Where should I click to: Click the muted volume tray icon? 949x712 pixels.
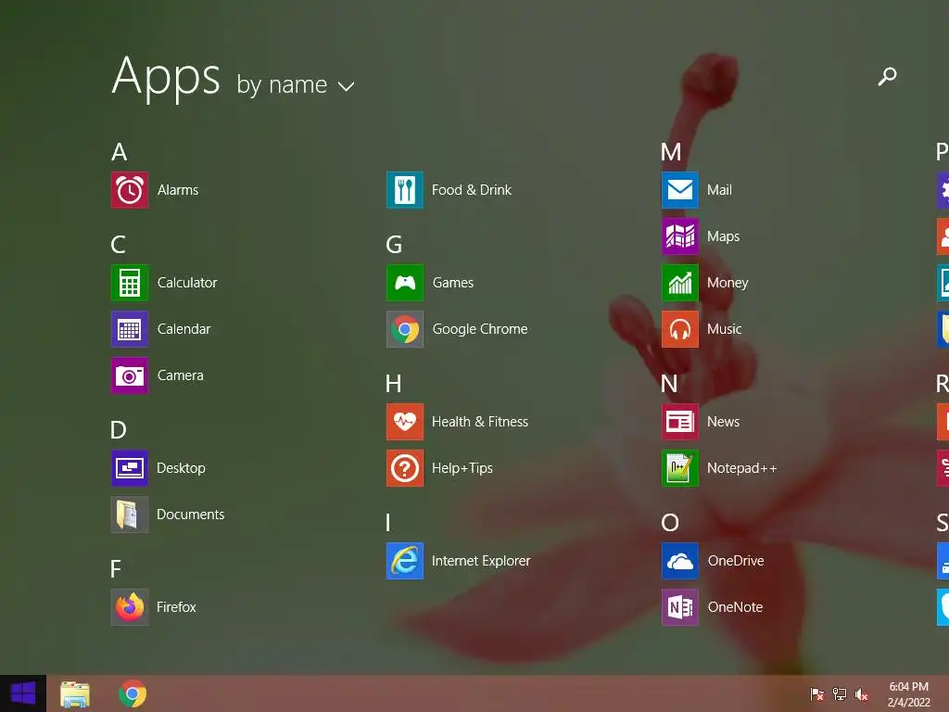862,693
